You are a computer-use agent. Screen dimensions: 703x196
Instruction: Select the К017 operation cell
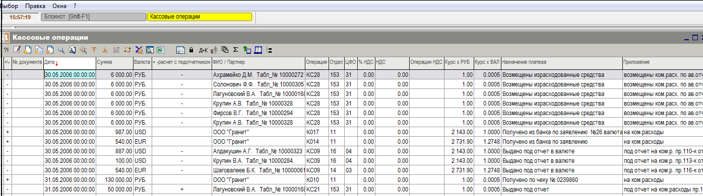tap(316, 132)
